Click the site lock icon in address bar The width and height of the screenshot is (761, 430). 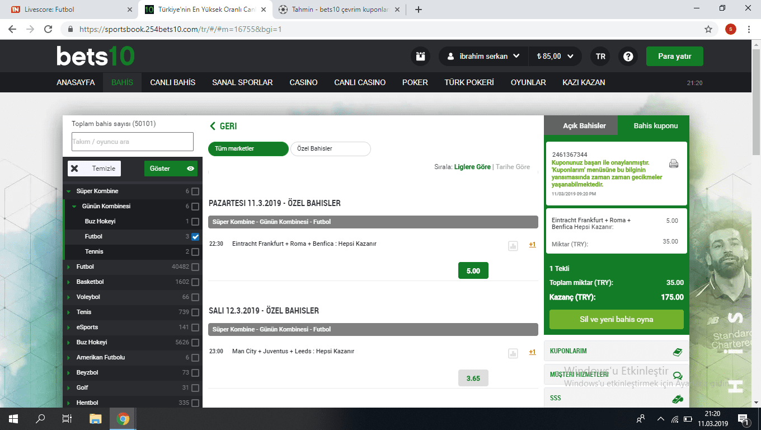(71, 29)
